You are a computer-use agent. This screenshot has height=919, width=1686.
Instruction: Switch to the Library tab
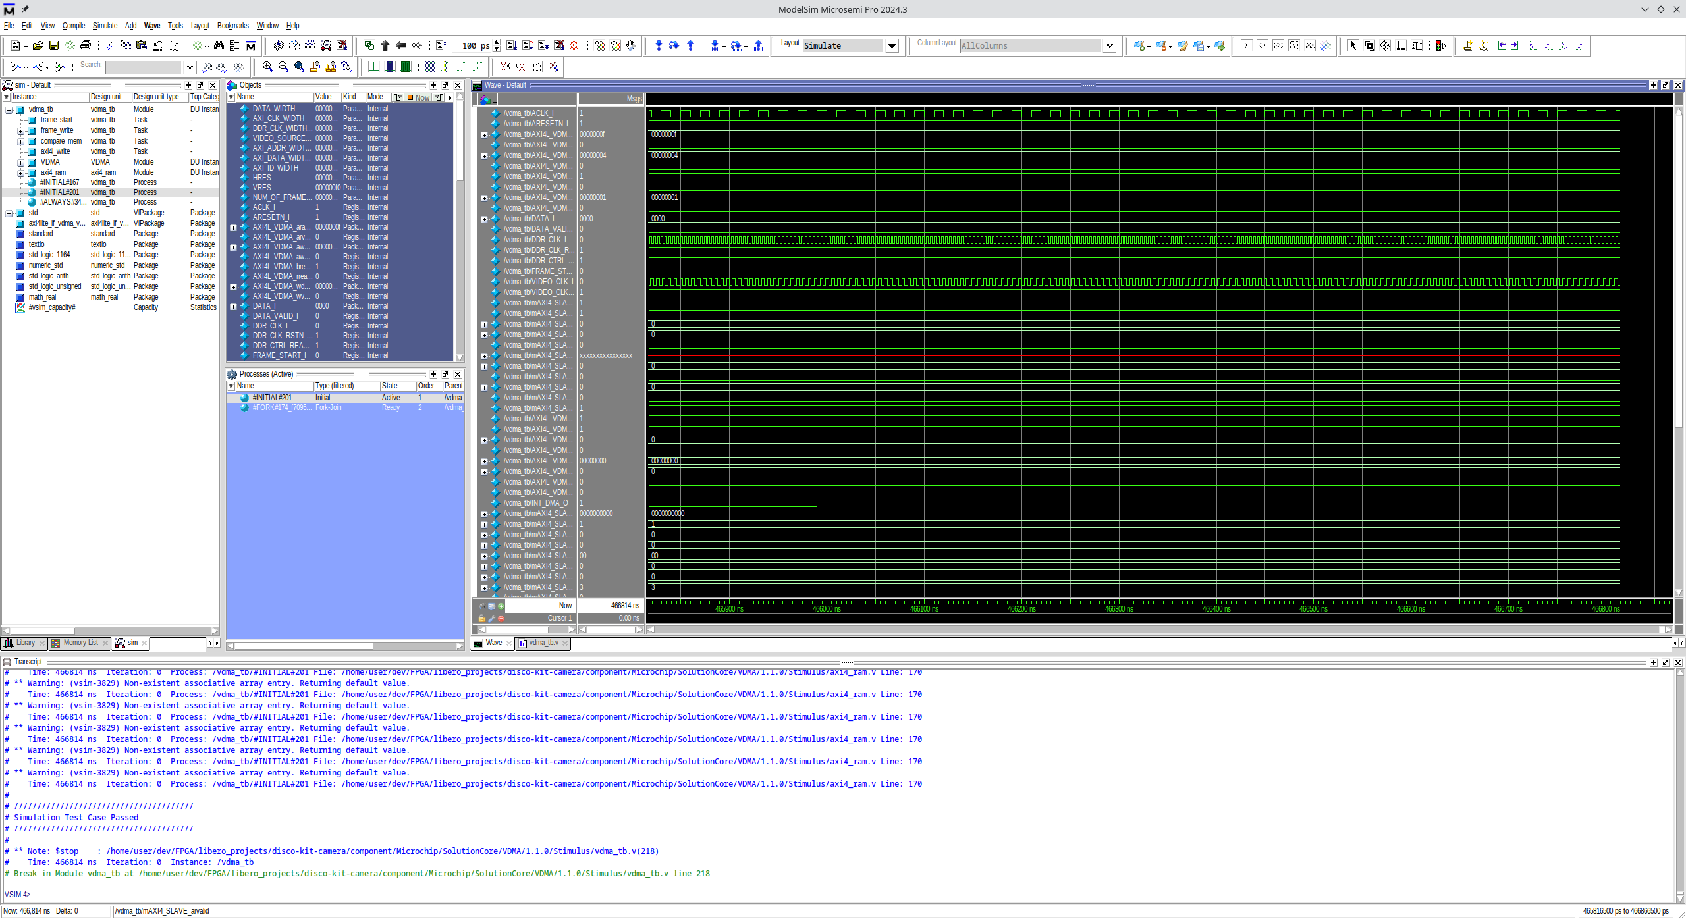coord(25,643)
